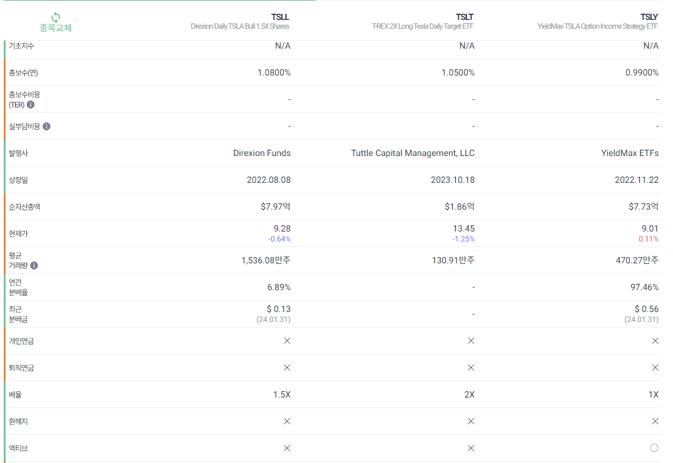
Task: Click TSLL 개인연금 X mark
Action: tap(287, 341)
